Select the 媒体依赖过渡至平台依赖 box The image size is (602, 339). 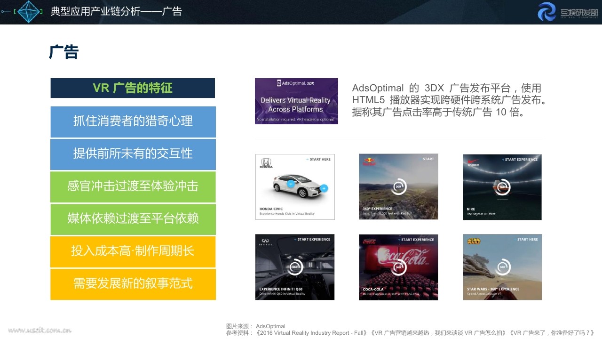133,219
